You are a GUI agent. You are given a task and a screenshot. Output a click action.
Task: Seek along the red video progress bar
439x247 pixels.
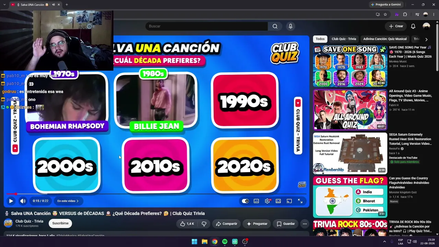(x=156, y=194)
